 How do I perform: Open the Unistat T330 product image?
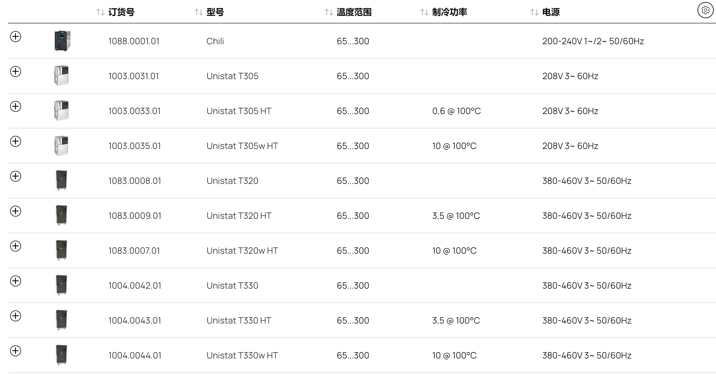[x=61, y=285]
